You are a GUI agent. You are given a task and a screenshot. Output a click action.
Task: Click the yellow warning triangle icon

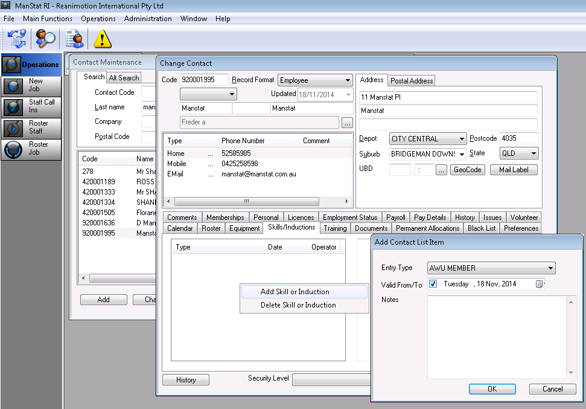coord(103,39)
